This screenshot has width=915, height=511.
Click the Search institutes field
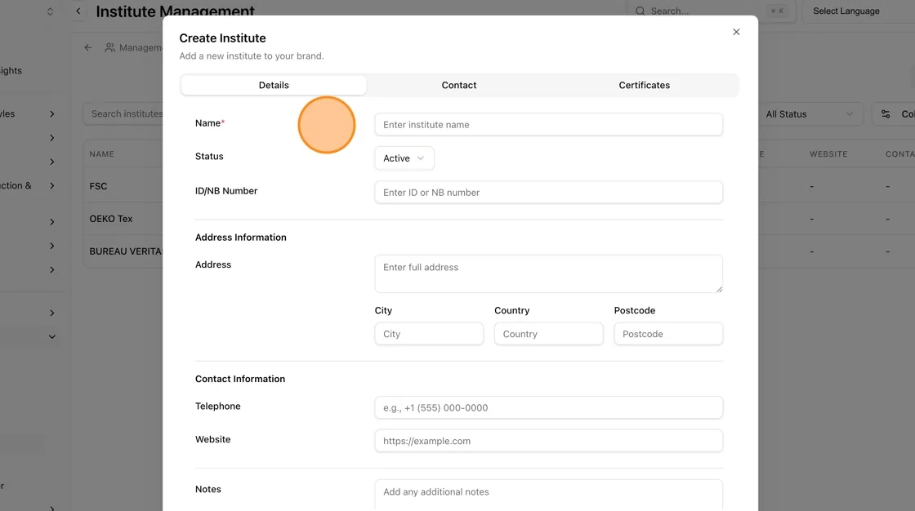point(124,113)
